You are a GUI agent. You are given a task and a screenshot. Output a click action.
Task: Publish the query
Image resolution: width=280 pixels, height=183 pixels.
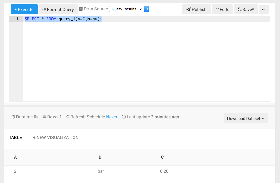[197, 9]
